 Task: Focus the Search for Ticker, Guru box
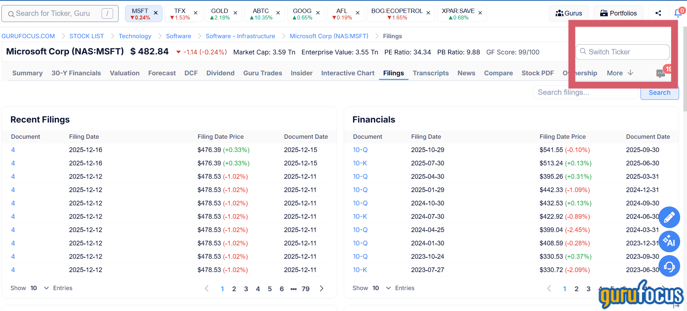tap(60, 13)
